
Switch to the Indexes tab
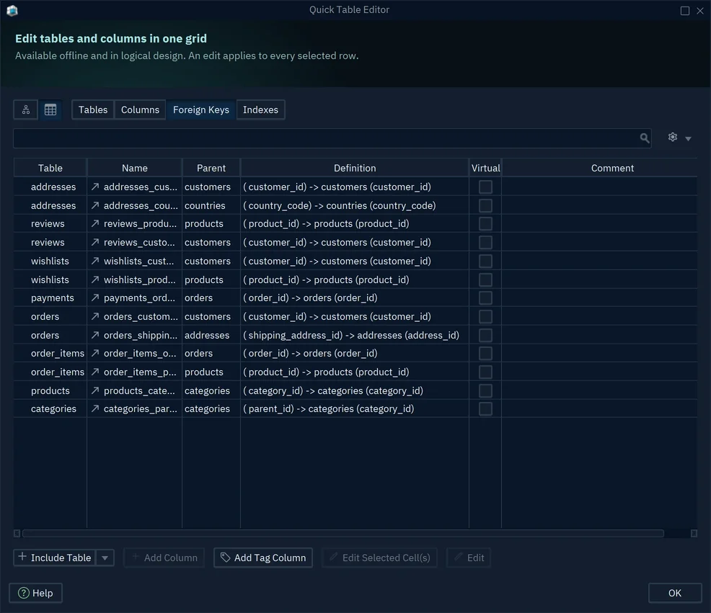[260, 109]
